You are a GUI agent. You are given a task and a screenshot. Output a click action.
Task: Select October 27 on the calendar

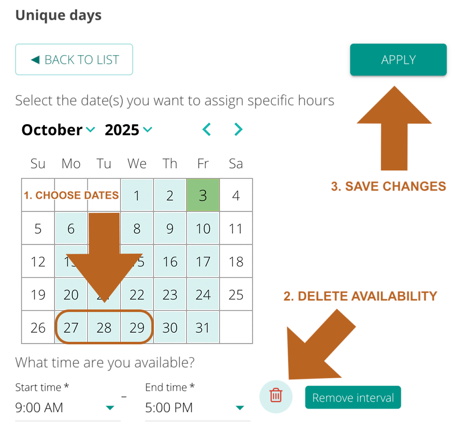click(71, 328)
